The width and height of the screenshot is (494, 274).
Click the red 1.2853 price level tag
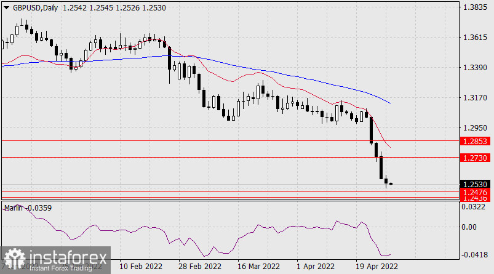point(474,141)
